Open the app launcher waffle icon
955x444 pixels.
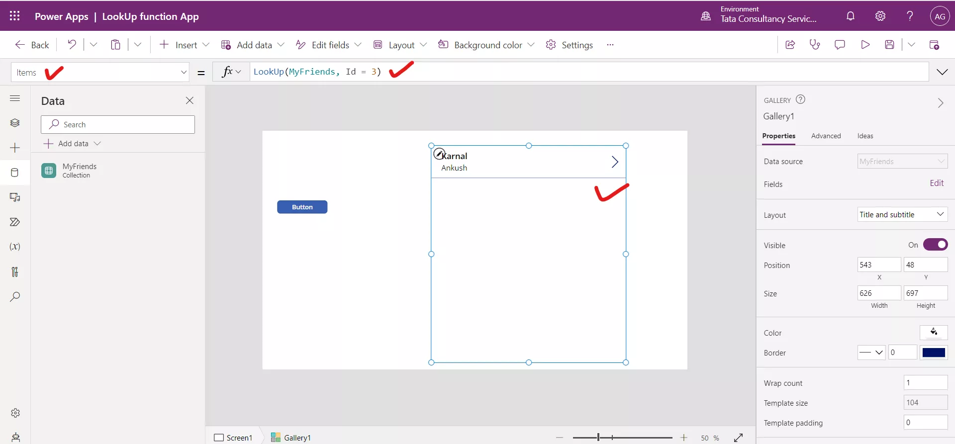point(14,16)
